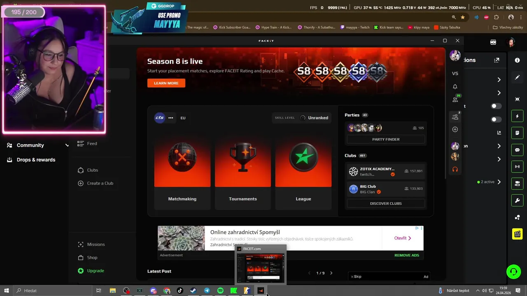Open the Matchmaking card

(182, 172)
